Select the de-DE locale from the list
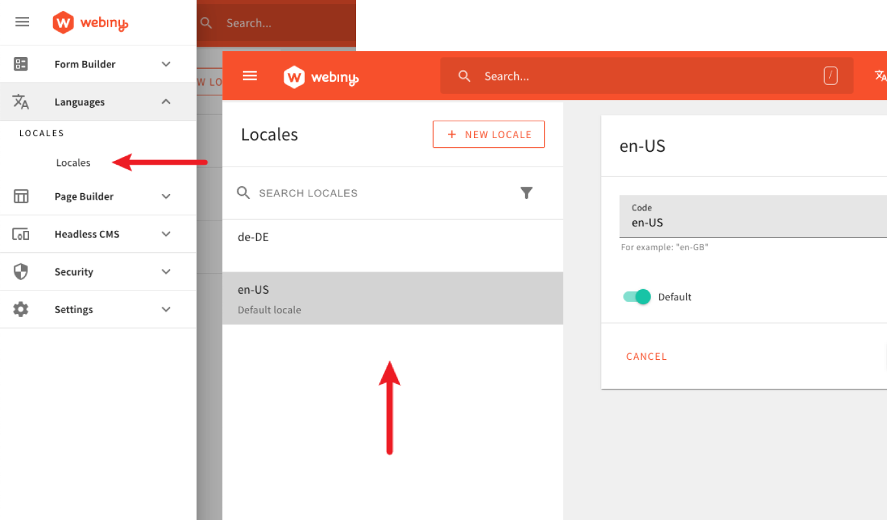The height and width of the screenshot is (520, 887). pyautogui.click(x=253, y=237)
